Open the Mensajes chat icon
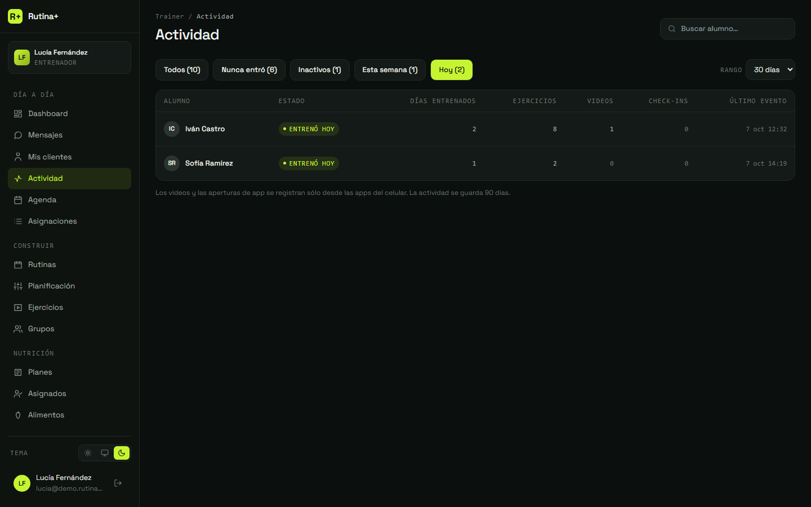 coord(18,135)
